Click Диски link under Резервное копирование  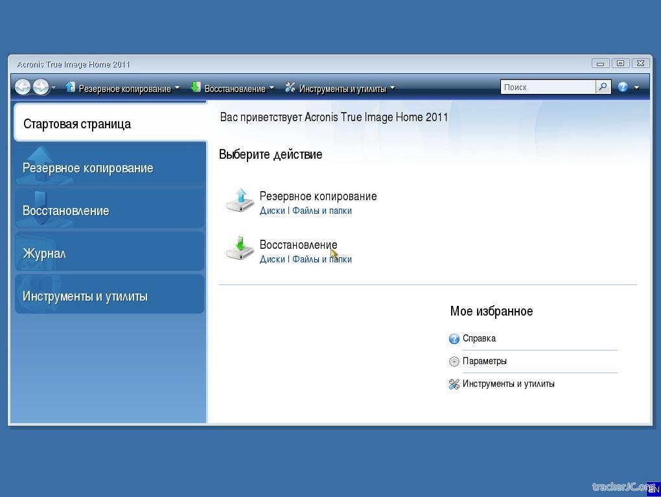tap(272, 211)
